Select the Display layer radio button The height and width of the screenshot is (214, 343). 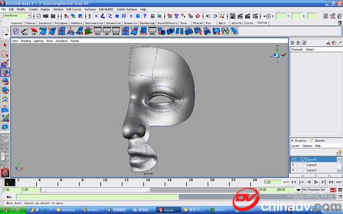pyautogui.click(x=292, y=140)
